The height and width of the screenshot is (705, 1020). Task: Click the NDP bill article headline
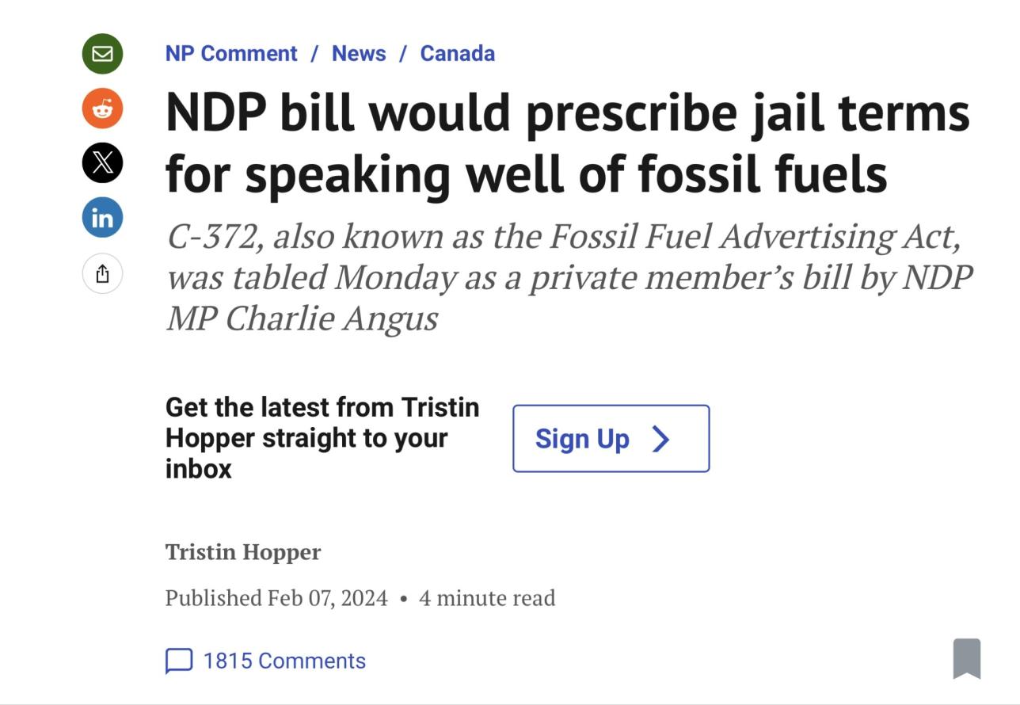click(567, 143)
